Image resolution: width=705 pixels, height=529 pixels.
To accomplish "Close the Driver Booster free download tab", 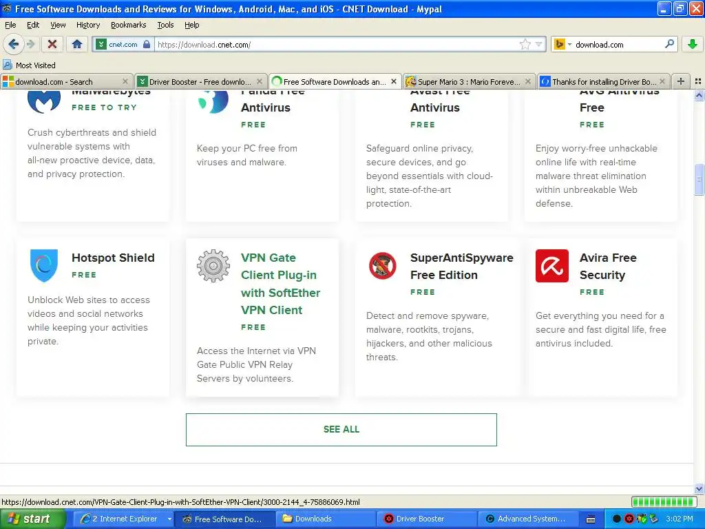I will click(260, 81).
